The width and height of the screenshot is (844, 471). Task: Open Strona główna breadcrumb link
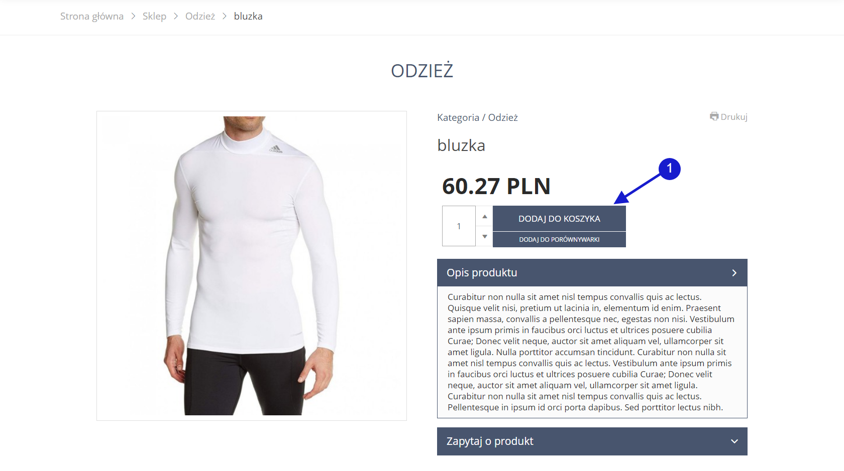pos(92,16)
